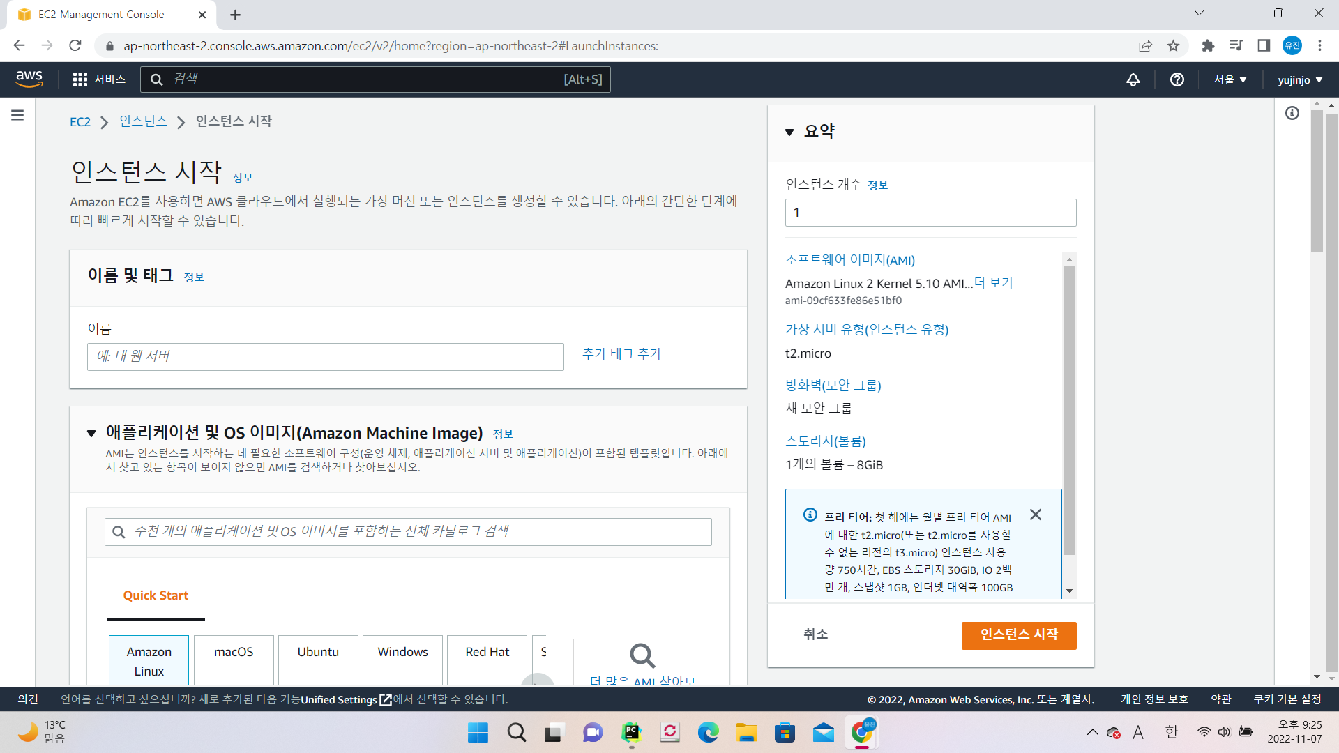This screenshot has width=1339, height=753.
Task: Select the Quick Start tab
Action: click(156, 595)
